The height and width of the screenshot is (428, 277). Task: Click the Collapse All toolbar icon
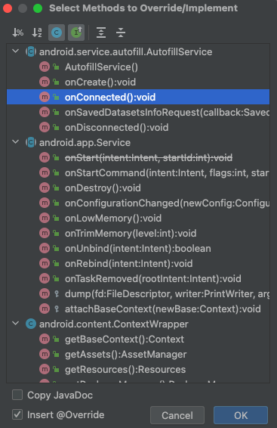[121, 33]
